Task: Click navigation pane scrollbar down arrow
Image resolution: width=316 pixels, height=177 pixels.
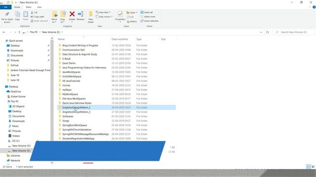Action: (52, 163)
